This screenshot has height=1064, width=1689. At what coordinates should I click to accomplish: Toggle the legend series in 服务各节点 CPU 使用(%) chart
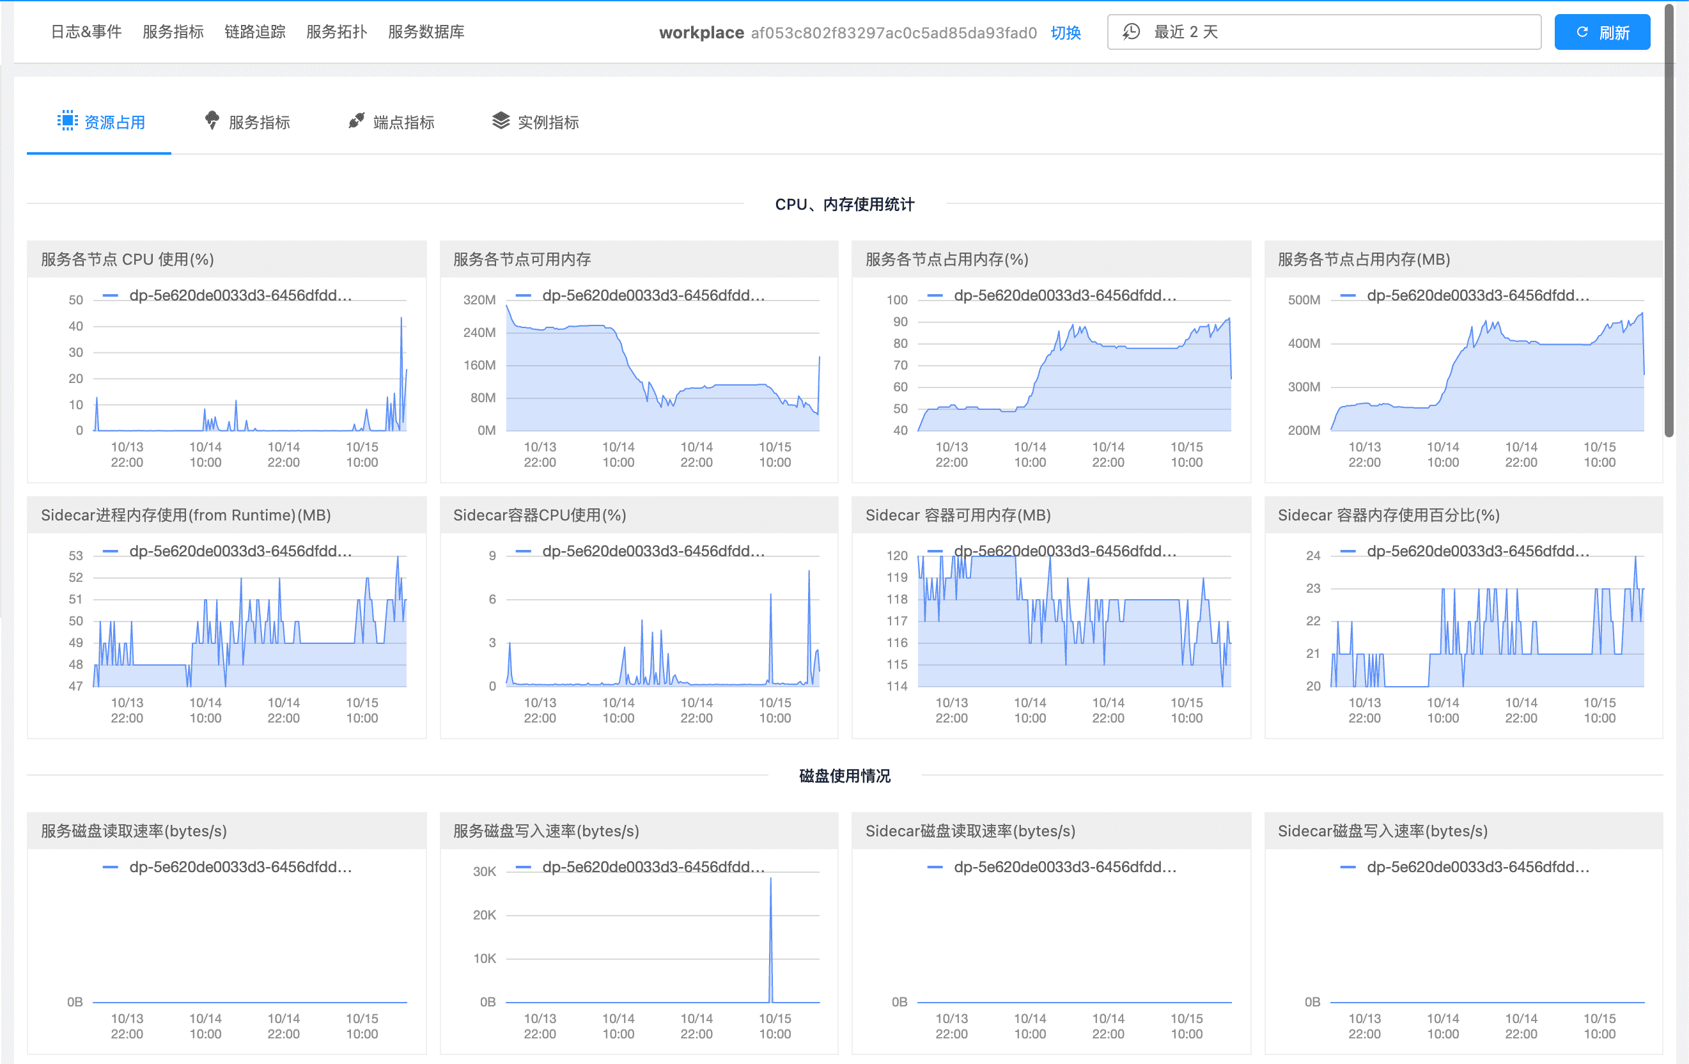tap(227, 295)
